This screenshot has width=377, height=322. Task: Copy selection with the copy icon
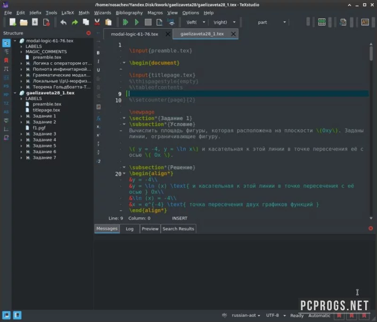pyautogui.click(x=86, y=22)
